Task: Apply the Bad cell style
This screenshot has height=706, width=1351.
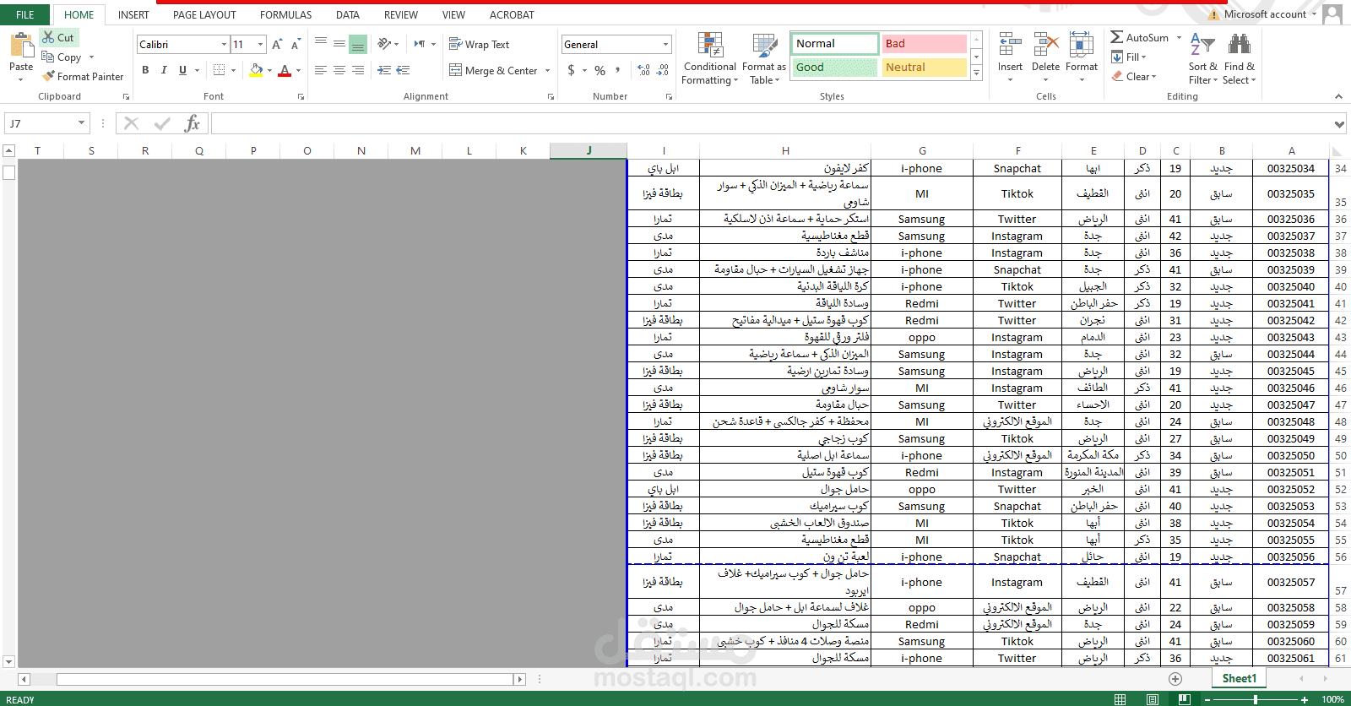Action: click(x=924, y=43)
